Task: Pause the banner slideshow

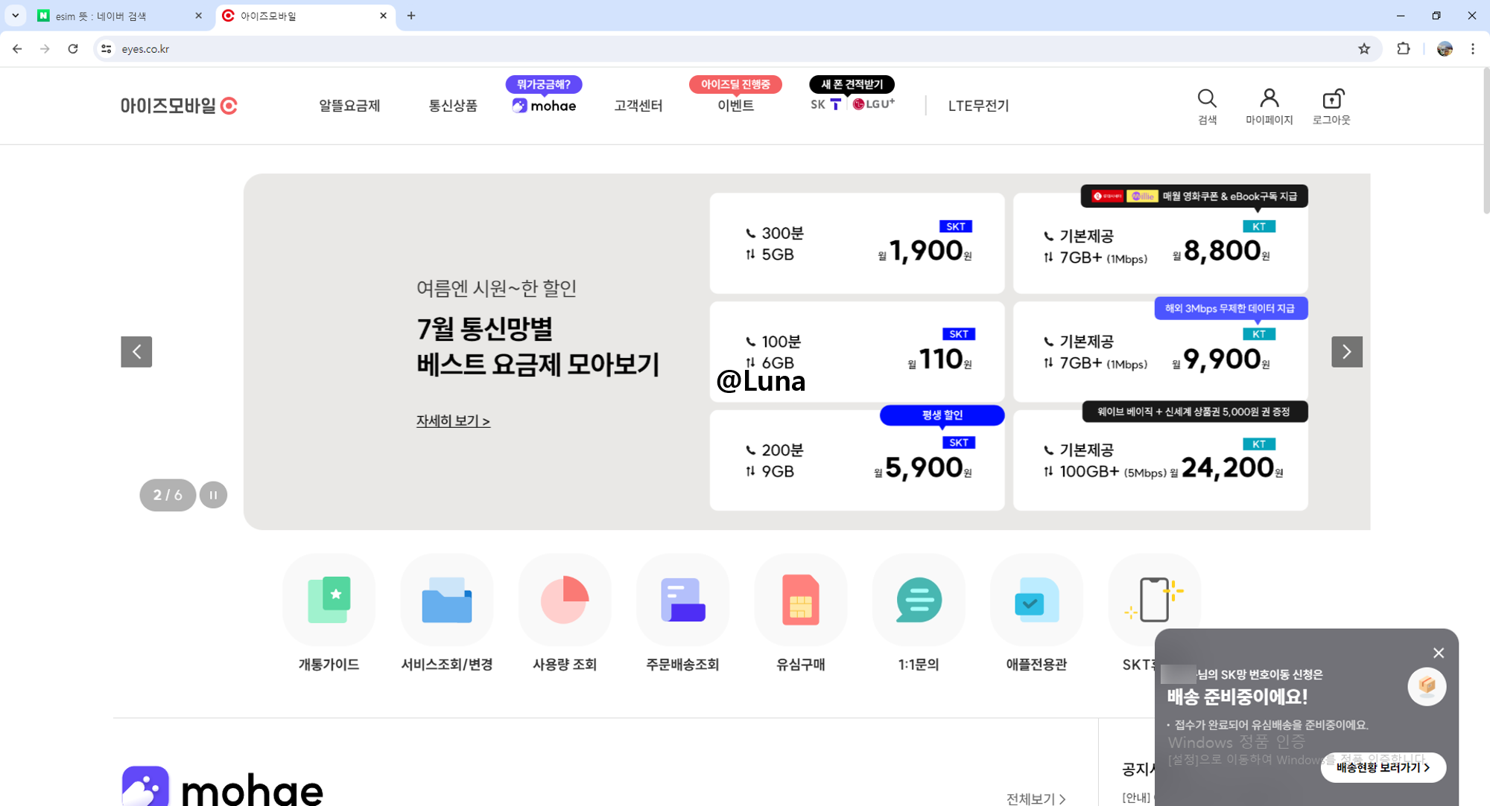Action: (213, 495)
